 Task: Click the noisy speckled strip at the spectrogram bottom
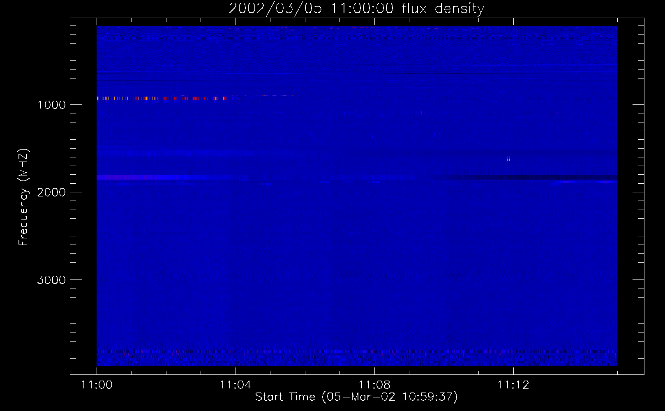click(357, 359)
